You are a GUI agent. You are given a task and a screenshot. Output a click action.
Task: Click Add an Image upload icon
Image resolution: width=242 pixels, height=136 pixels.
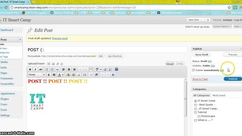(49, 64)
